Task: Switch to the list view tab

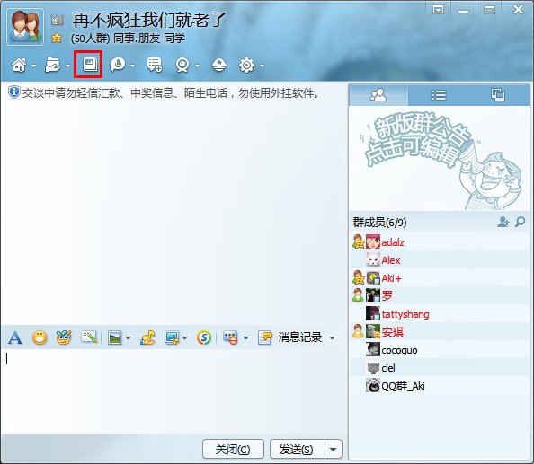Action: click(x=438, y=95)
